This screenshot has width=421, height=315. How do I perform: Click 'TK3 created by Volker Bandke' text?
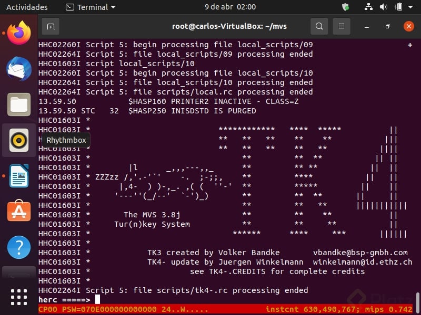(214, 253)
